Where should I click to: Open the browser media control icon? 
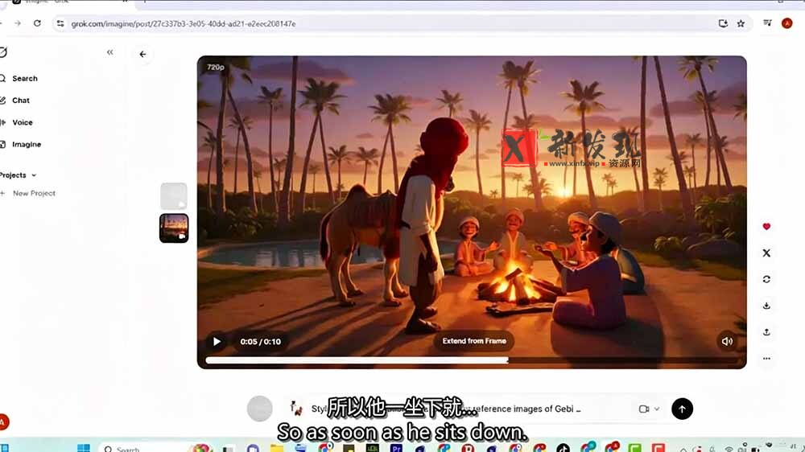(767, 23)
